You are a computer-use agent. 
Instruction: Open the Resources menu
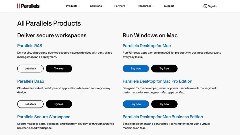(145, 6)
